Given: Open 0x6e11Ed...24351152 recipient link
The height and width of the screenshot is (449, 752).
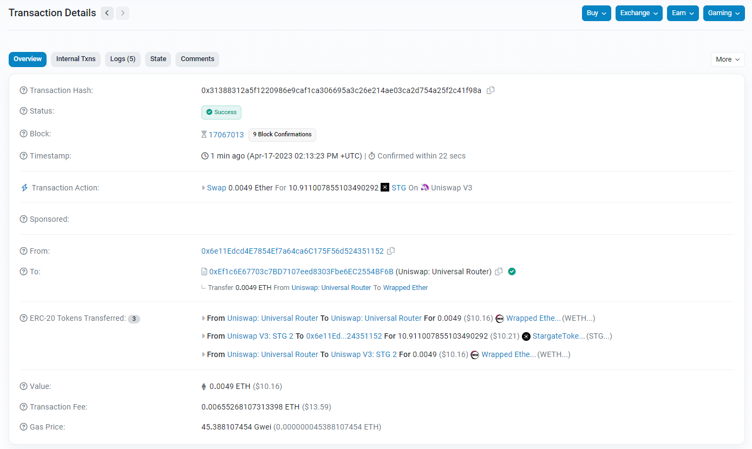Looking at the screenshot, I should 344,336.
